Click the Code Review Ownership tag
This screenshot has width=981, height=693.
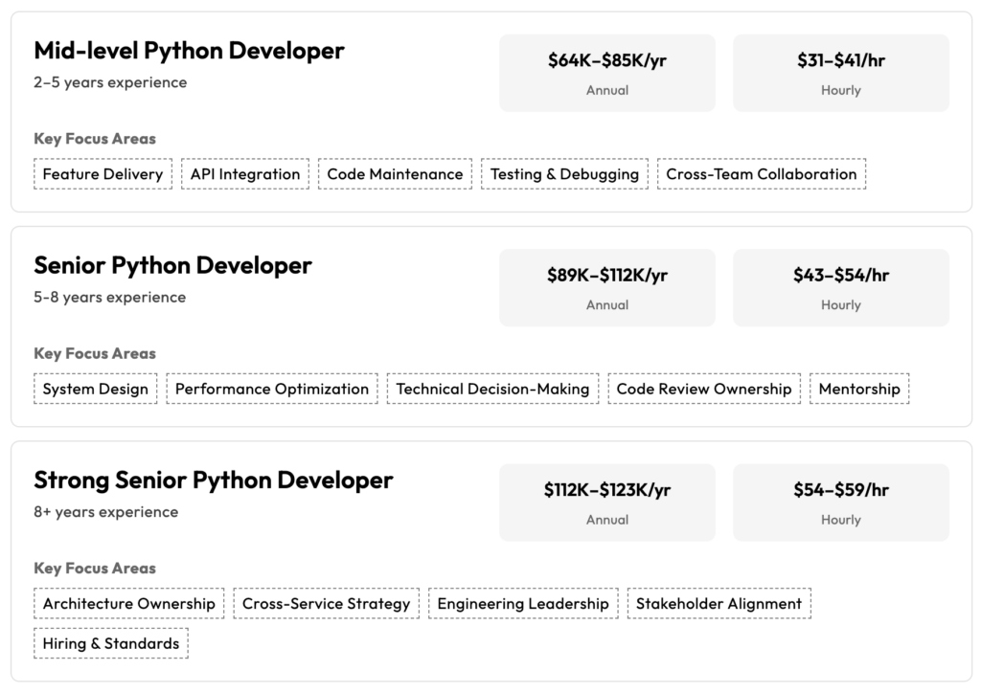[704, 389]
